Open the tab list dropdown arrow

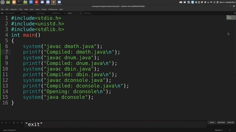[x=235, y=13]
